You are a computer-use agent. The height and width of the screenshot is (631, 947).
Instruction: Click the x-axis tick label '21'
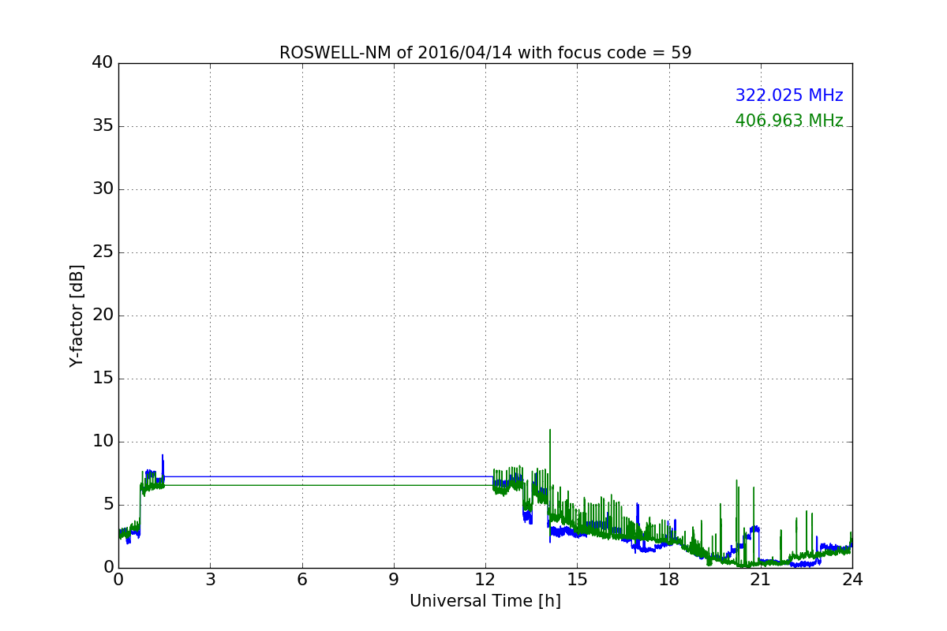[x=760, y=579]
